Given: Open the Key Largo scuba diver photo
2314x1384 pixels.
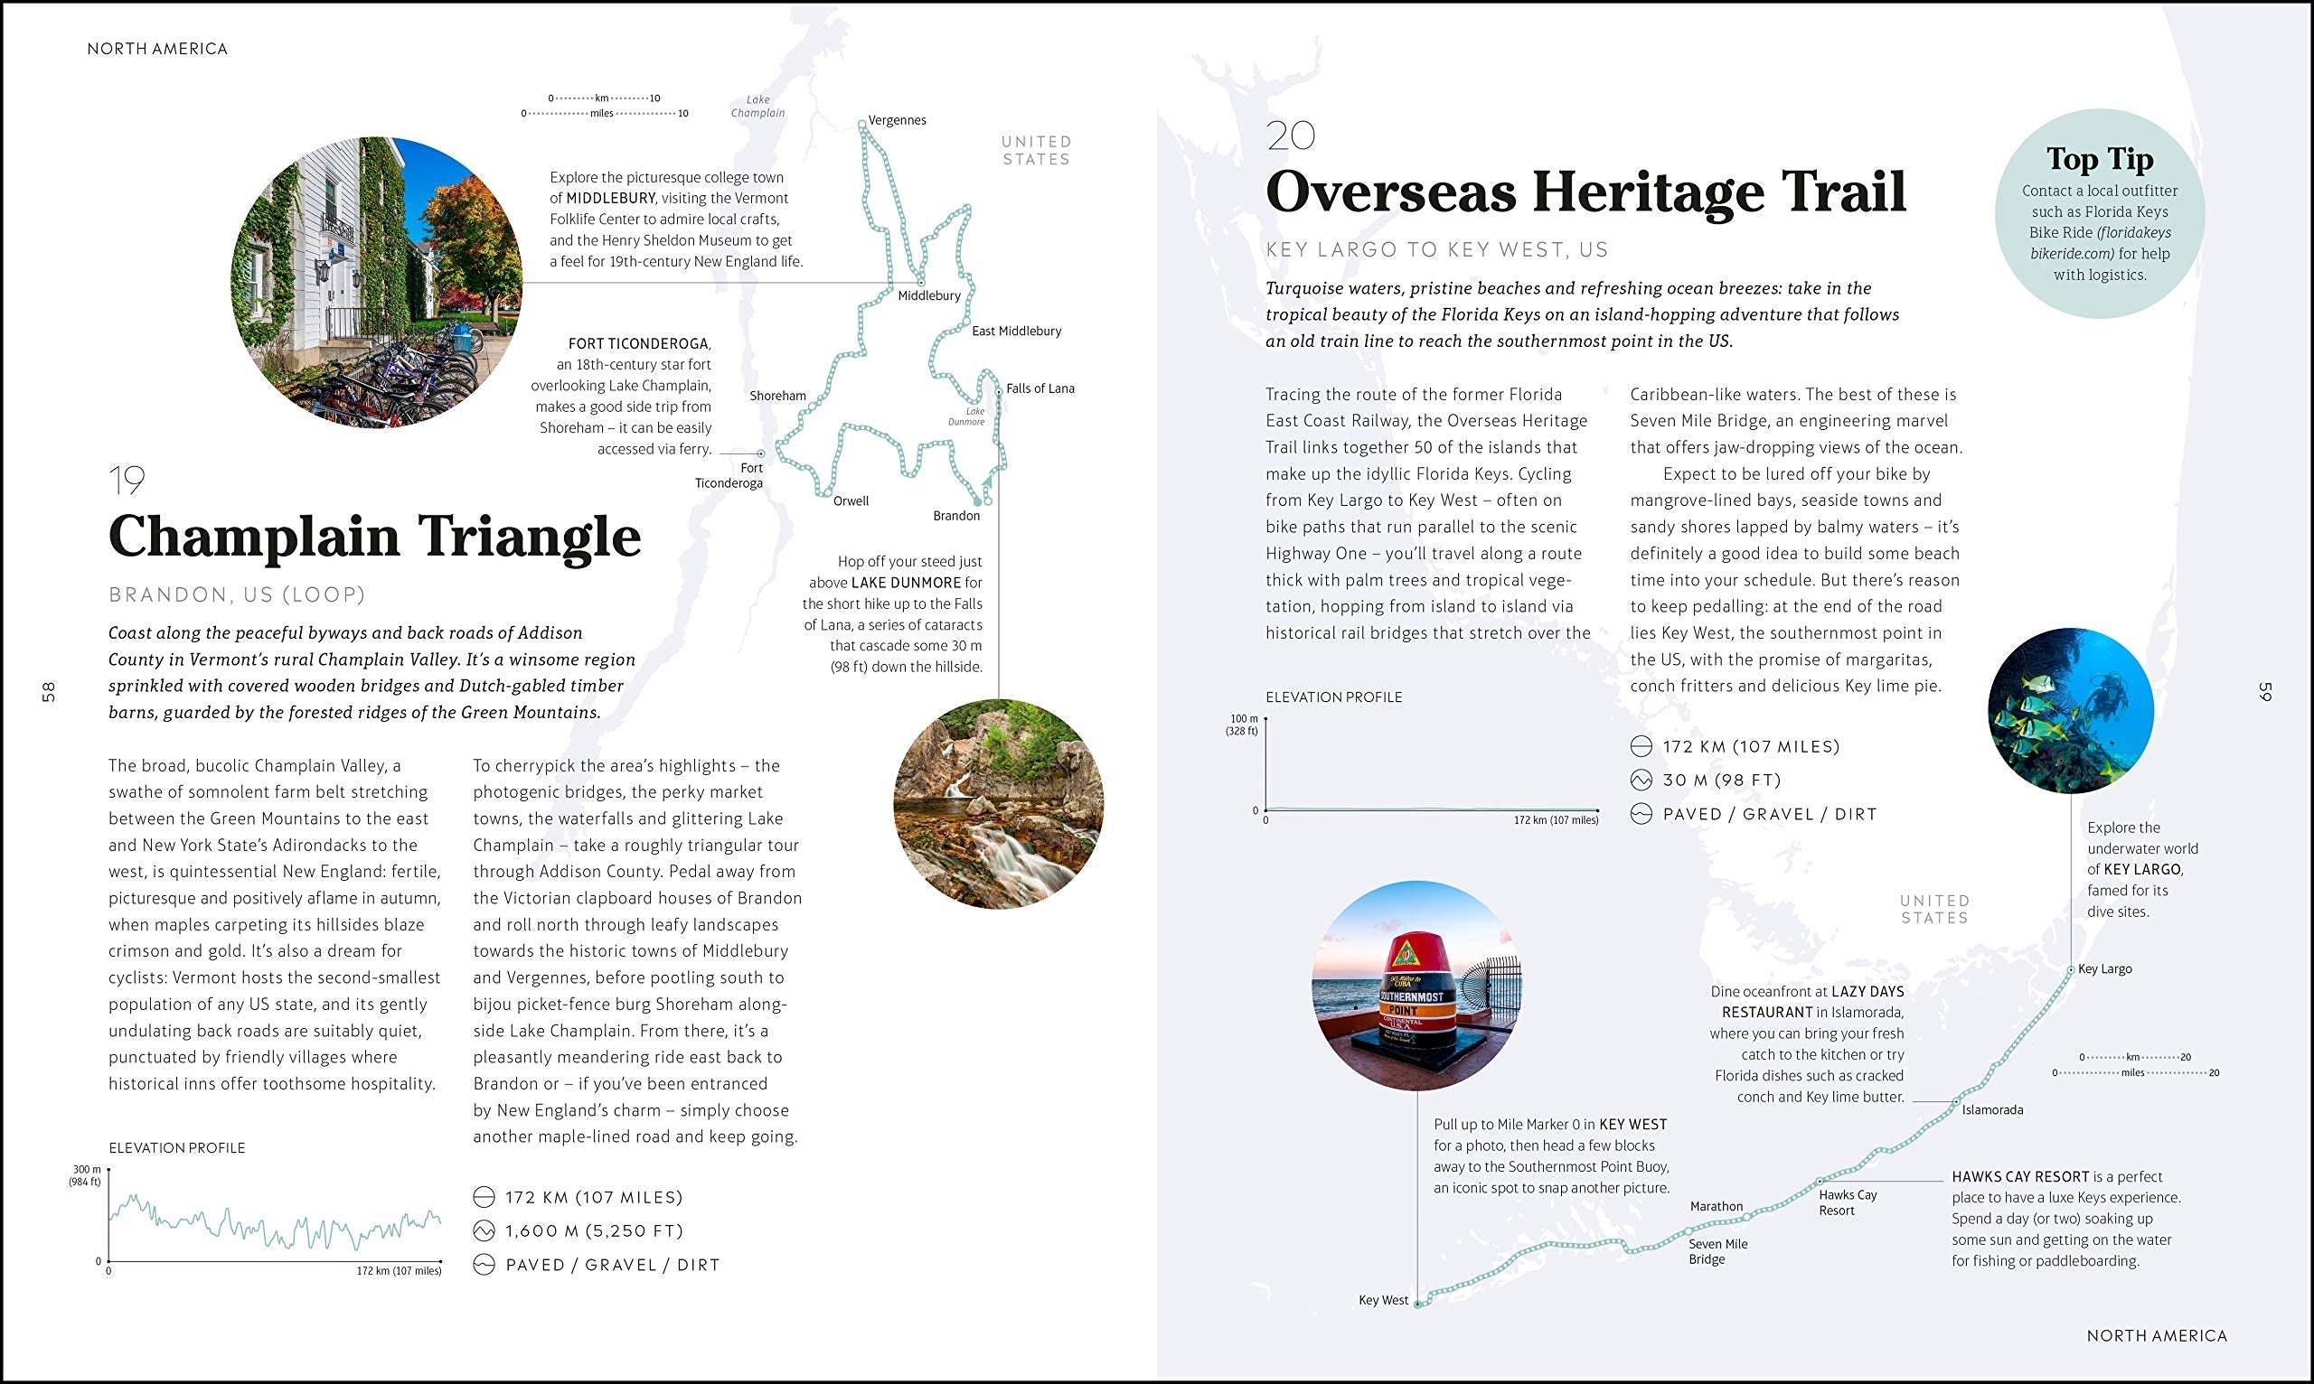Looking at the screenshot, I should pos(2071,711).
